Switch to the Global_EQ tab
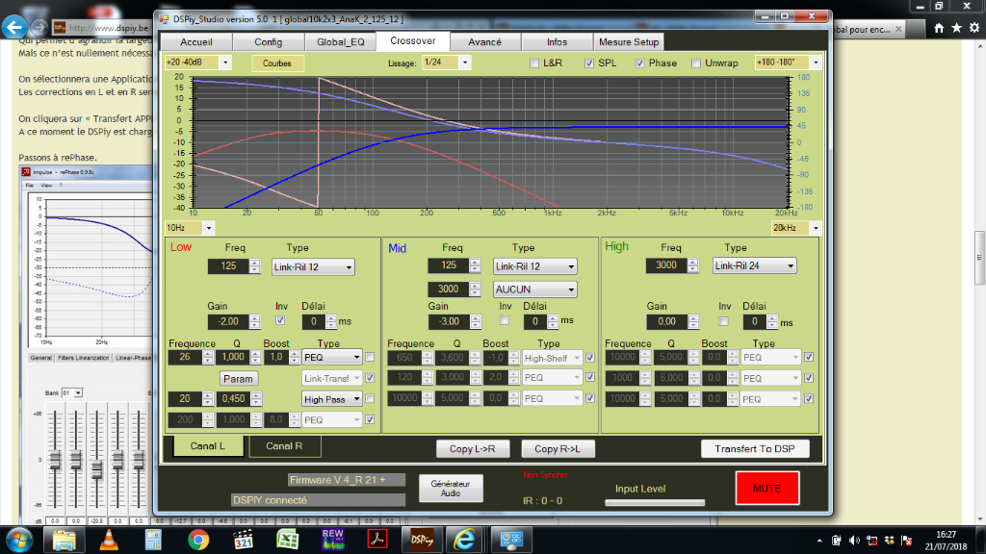Image resolution: width=986 pixels, height=554 pixels. (339, 42)
